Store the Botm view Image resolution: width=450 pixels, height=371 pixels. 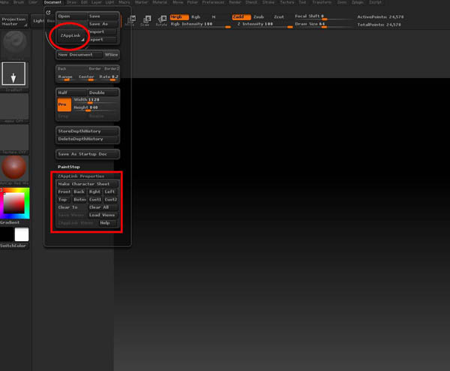(79, 200)
